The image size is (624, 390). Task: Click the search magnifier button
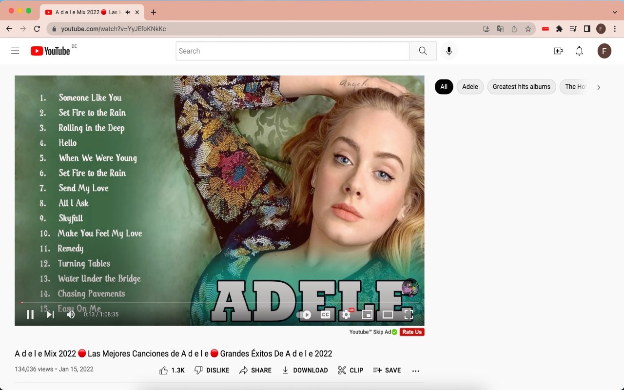pos(423,51)
